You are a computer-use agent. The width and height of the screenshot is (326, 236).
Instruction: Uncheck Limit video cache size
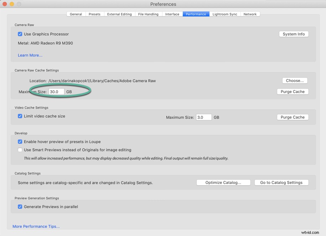[20, 116]
